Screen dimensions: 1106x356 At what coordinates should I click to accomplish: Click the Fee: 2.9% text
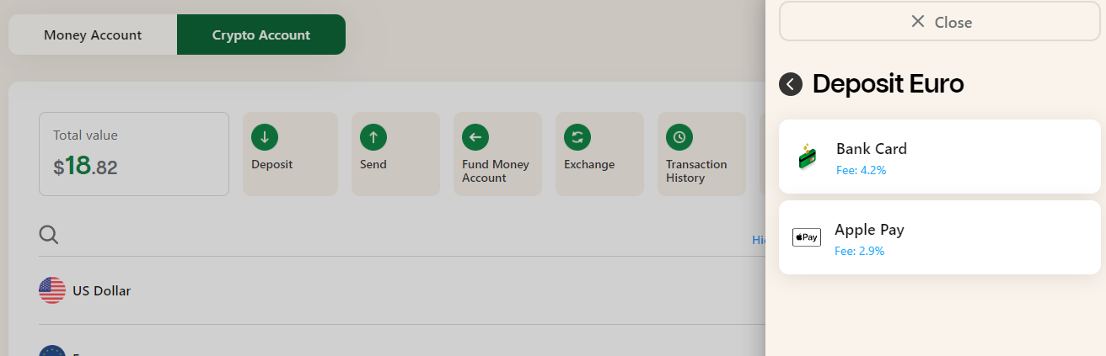click(859, 251)
